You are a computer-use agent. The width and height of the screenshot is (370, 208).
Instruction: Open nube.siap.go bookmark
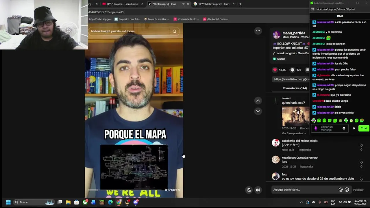pyautogui.click(x=100, y=19)
